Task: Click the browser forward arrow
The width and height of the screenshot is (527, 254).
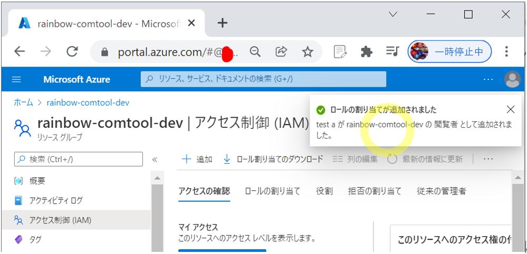Action: 46,52
